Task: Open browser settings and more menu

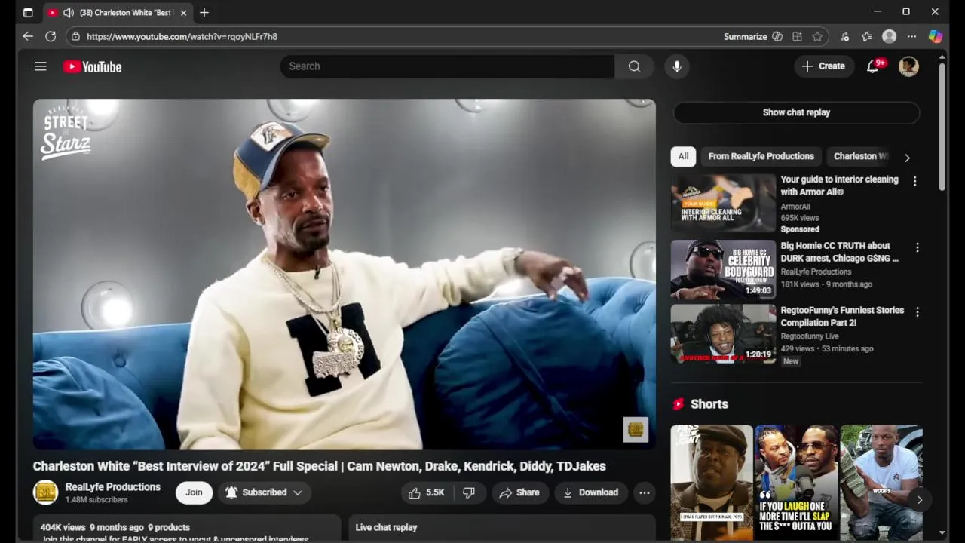Action: pos(911,36)
